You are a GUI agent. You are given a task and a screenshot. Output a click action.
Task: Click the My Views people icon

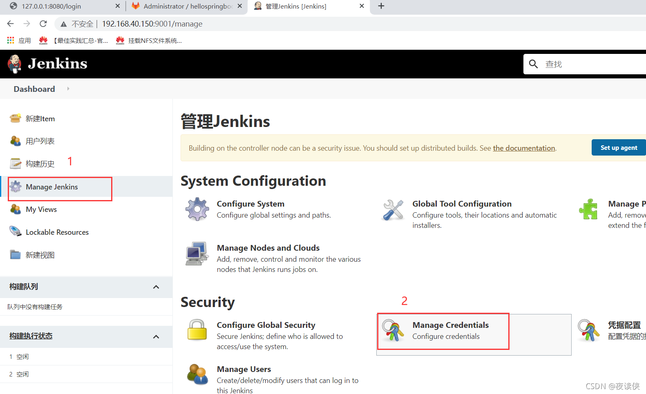click(x=16, y=209)
